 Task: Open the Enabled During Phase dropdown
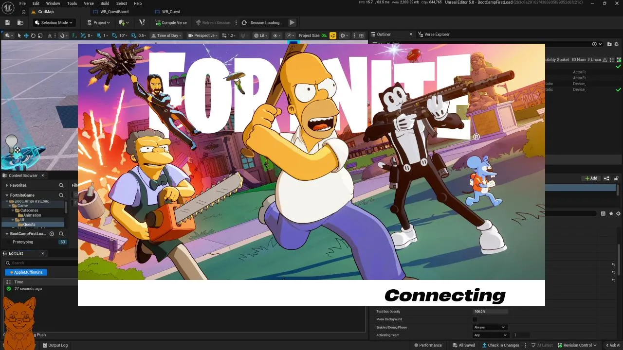(x=490, y=327)
